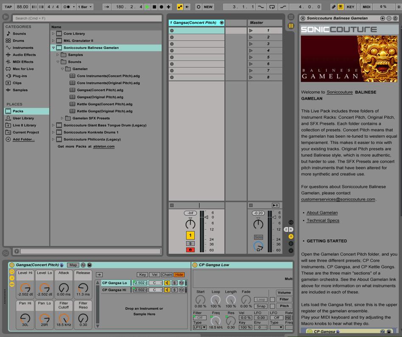
Task: Adjust the Track 1 pan knob
Action: pyautogui.click(x=190, y=223)
